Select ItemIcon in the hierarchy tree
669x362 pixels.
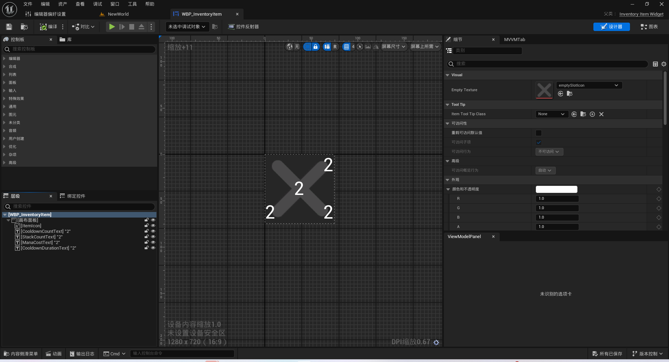tap(31, 226)
